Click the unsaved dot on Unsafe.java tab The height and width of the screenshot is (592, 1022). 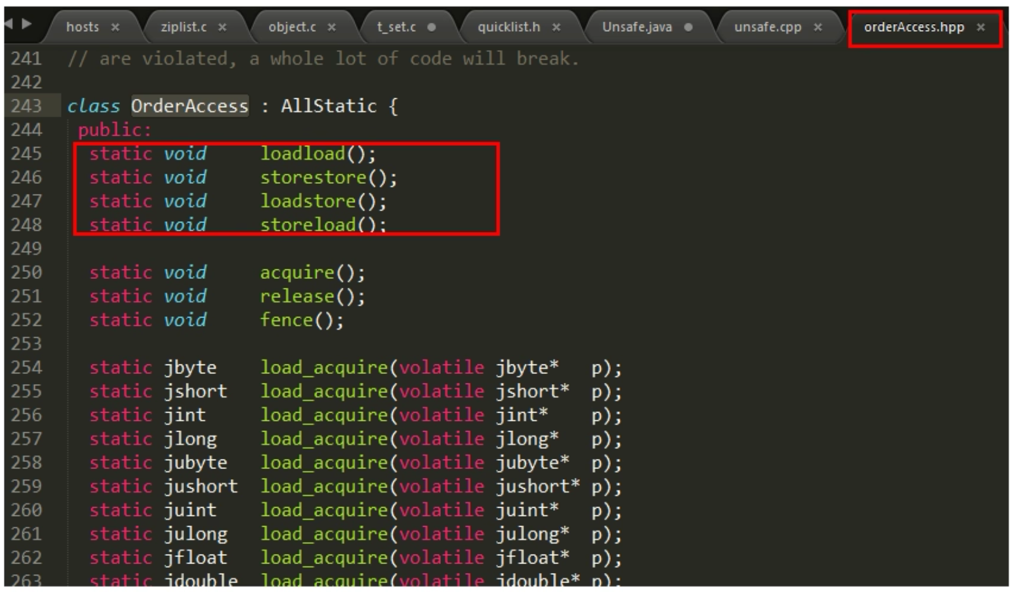688,27
